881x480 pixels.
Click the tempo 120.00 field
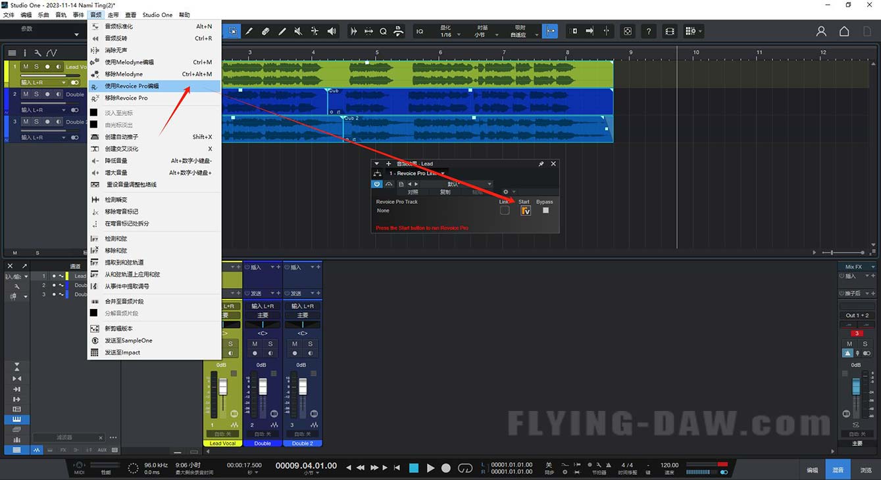click(x=669, y=465)
